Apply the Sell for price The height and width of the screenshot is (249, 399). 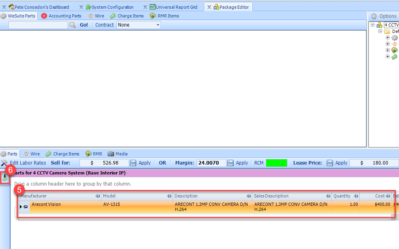(x=140, y=163)
